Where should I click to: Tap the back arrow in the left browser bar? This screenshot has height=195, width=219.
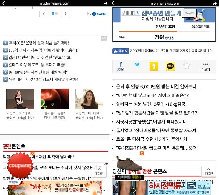coord(3,3)
